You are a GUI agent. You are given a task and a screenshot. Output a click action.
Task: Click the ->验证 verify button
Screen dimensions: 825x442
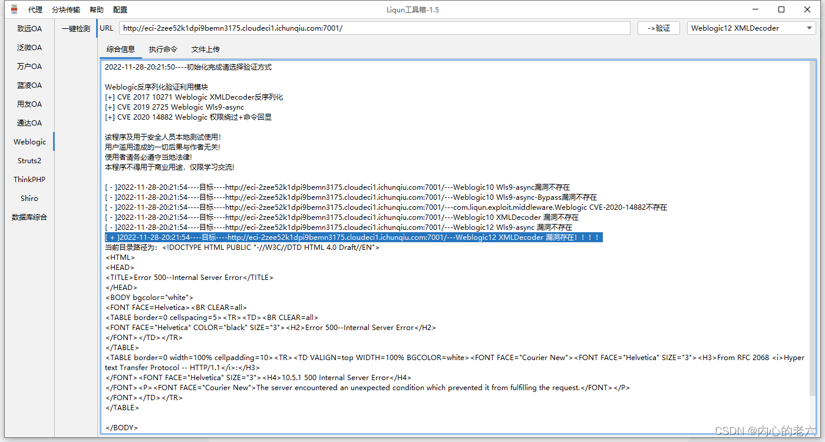[x=658, y=28]
